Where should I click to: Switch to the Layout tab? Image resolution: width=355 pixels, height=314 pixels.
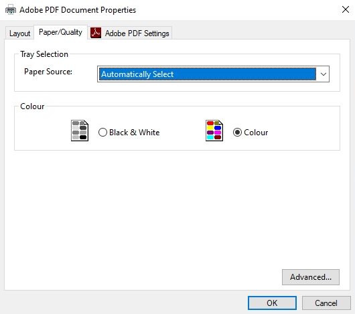pos(19,33)
